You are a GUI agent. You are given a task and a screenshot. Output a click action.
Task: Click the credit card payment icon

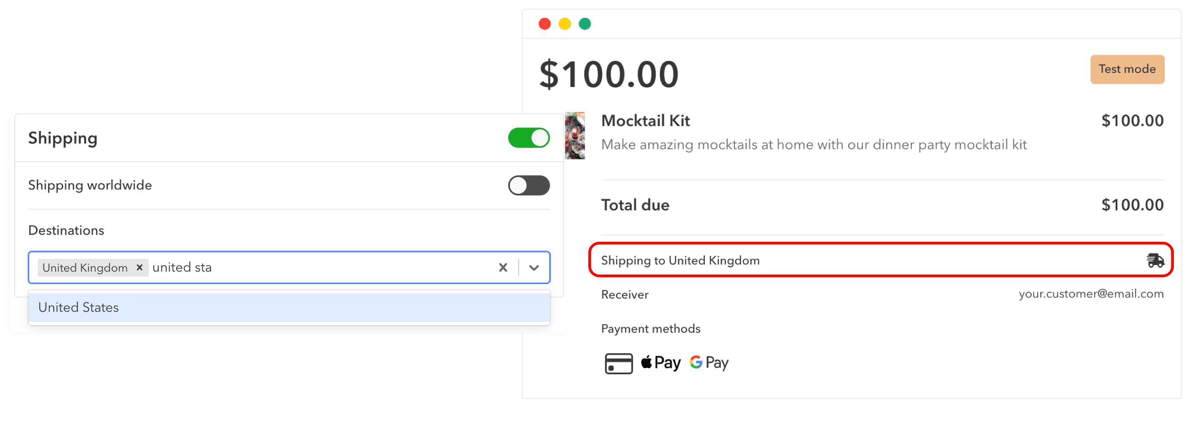618,363
